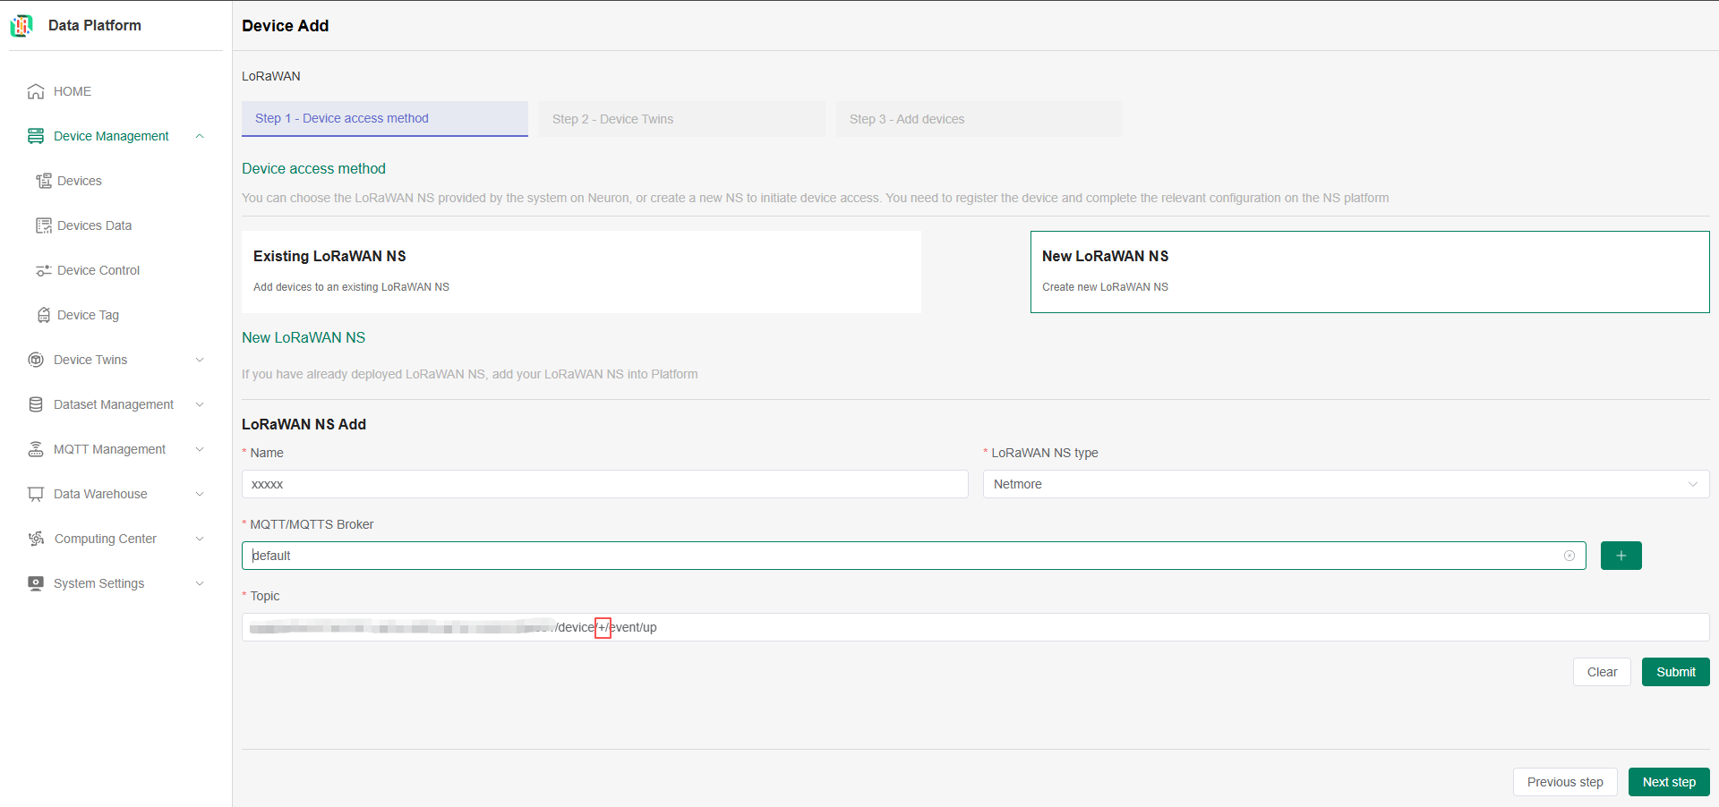Switch to Step 2 - Device Twins tab
This screenshot has height=807, width=1719.
[681, 119]
